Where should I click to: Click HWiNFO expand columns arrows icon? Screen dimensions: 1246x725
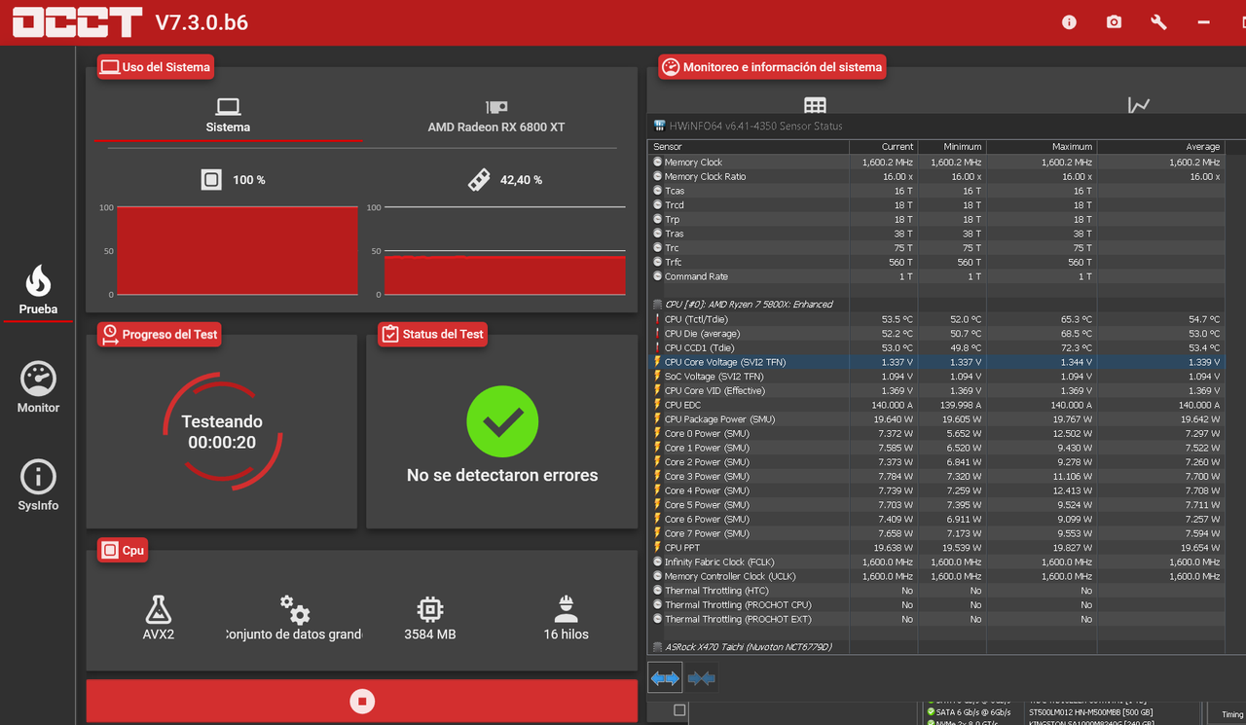665,678
